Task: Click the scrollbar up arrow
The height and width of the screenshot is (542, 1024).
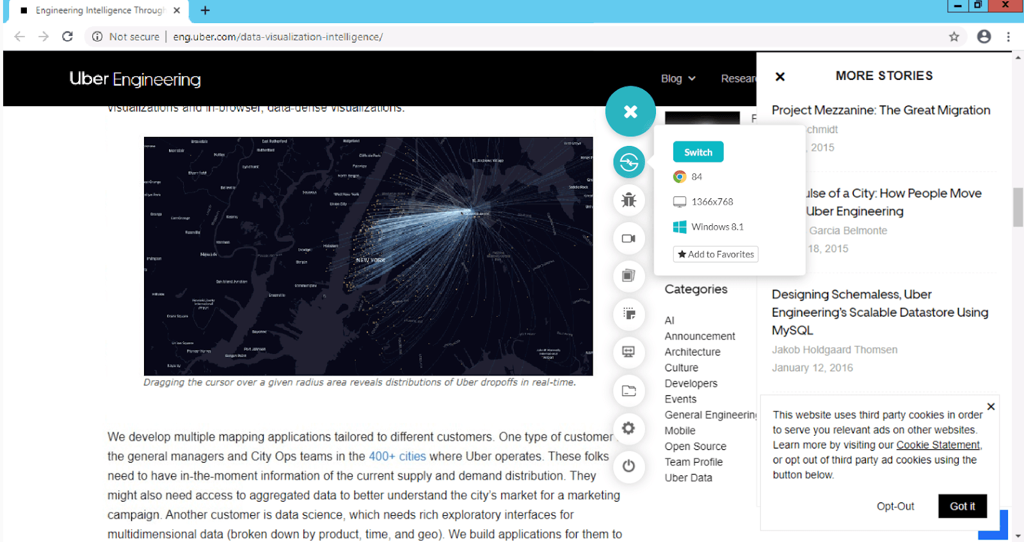Action: (1018, 58)
